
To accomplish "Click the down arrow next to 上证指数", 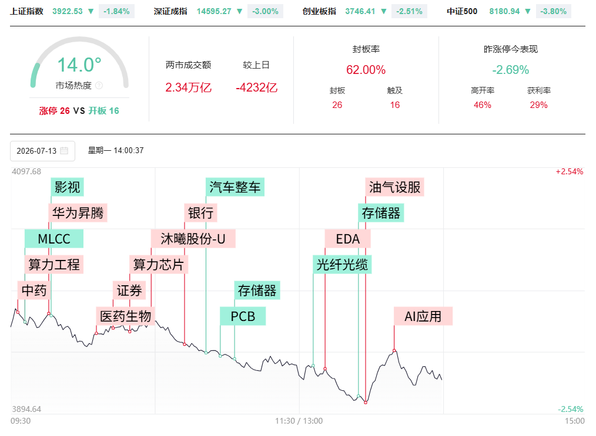I will coord(91,11).
